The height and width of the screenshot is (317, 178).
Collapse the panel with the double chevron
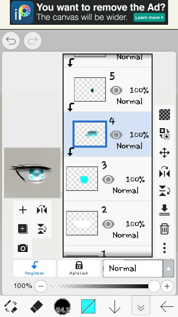pyautogui.click(x=141, y=306)
